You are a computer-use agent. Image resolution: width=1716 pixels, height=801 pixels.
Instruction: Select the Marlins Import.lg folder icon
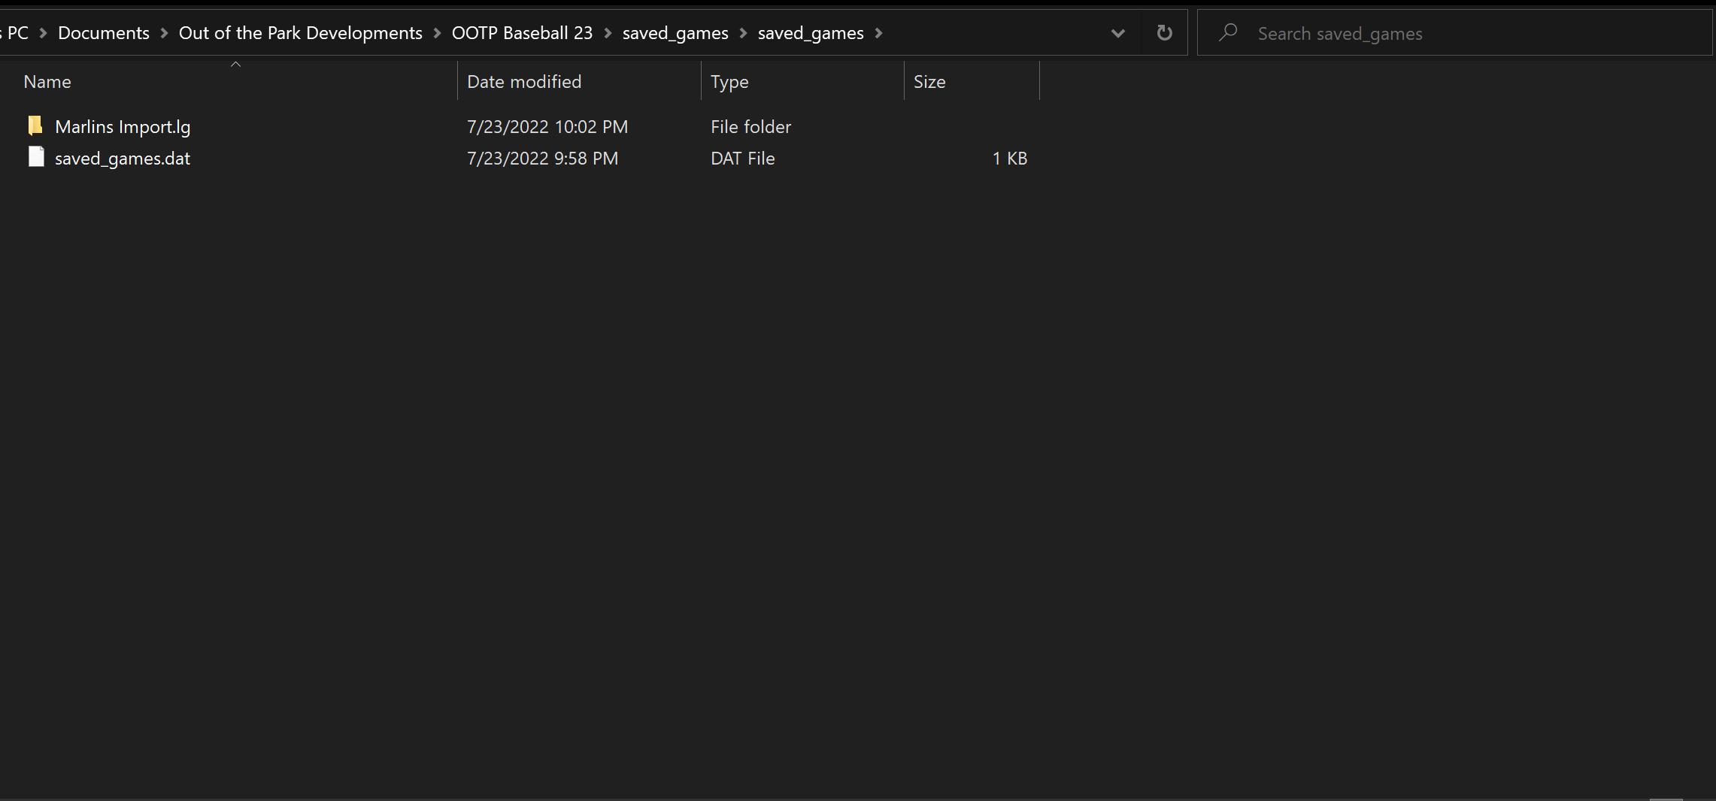[35, 125]
